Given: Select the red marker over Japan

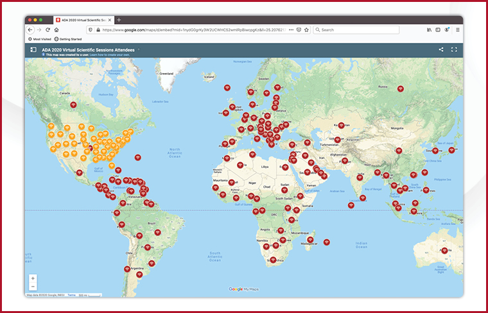Looking at the screenshot, I should 451,151.
